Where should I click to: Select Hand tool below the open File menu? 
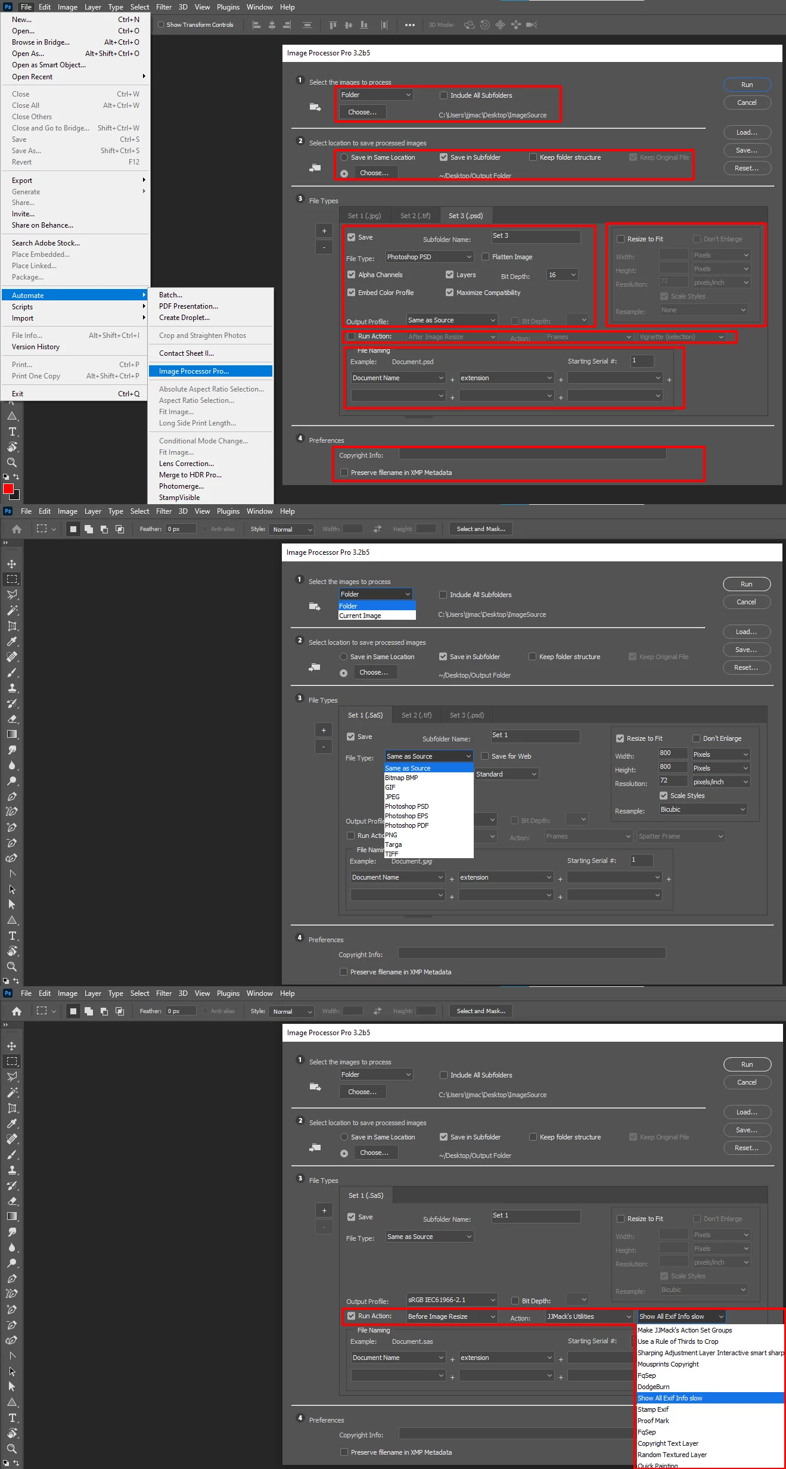(x=12, y=447)
